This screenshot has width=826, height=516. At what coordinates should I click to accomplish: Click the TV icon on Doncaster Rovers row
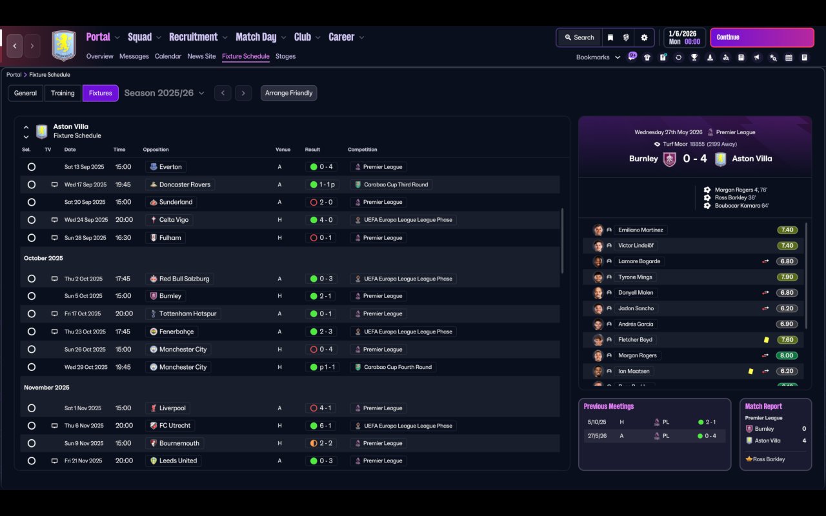click(54, 184)
